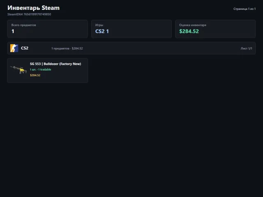Click the '1 шт. · 1 tradable' label
263x197 pixels.
[40, 69]
